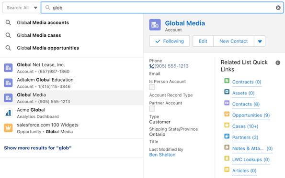Viewport: 285px width, 178px height.
Task: Open the Assets (0) link
Action: tap(243, 93)
